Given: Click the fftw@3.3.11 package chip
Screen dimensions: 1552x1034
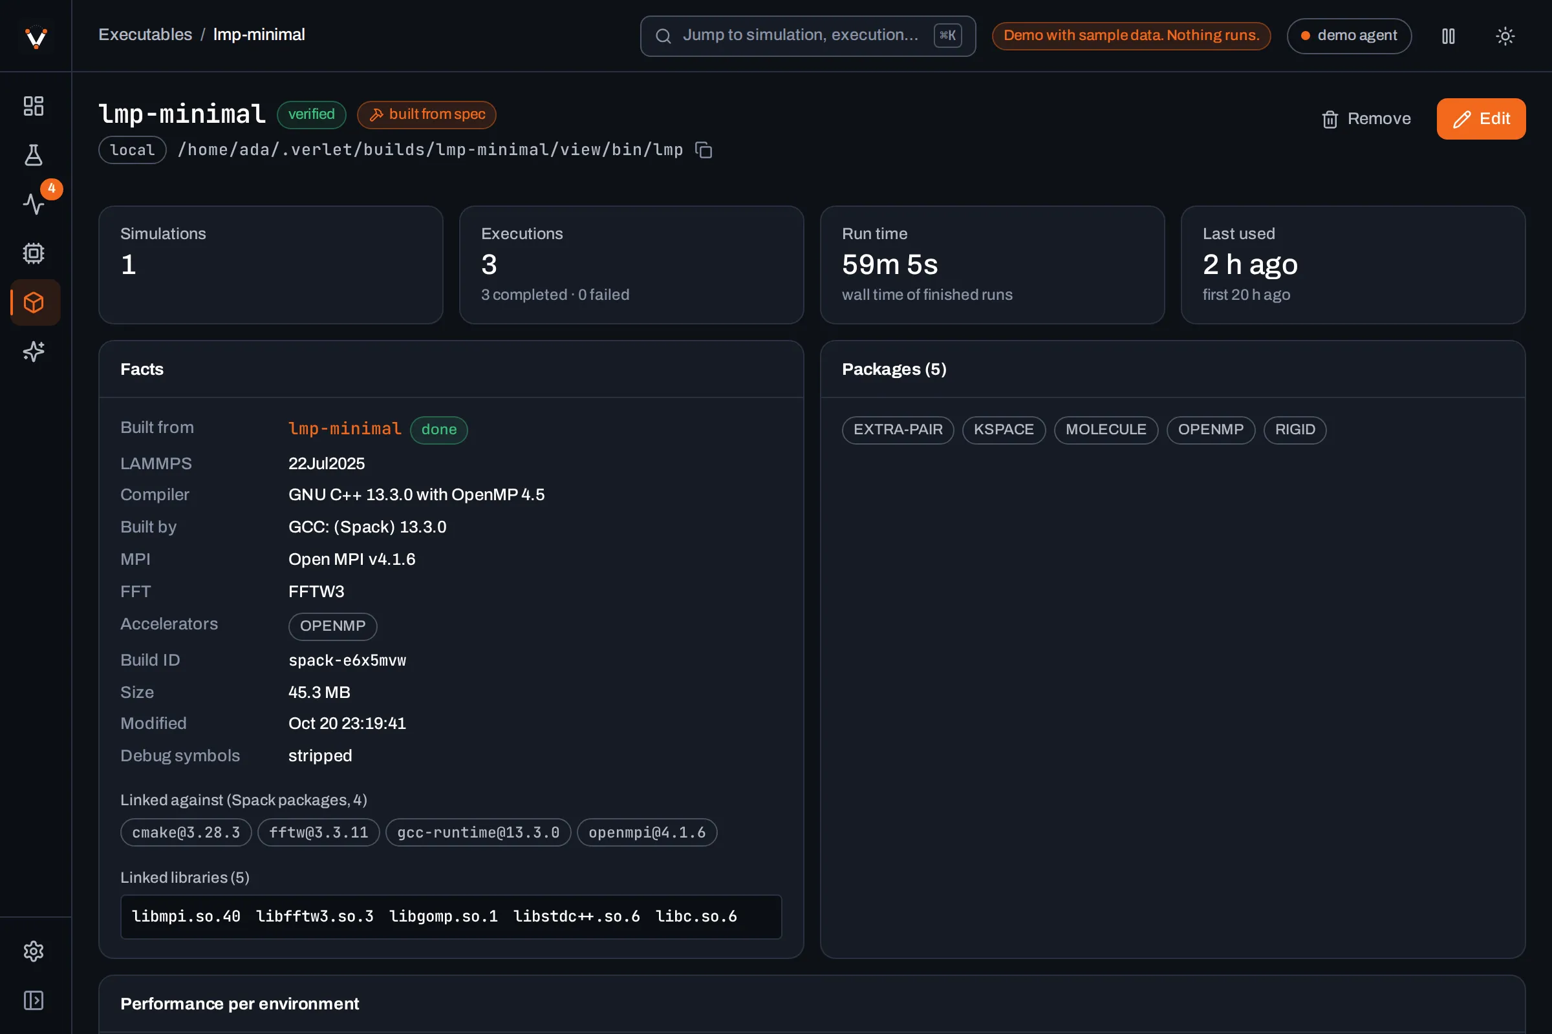Looking at the screenshot, I should pos(319,833).
